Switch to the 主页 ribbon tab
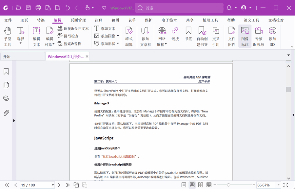This screenshot has width=295, height=189. (24, 20)
